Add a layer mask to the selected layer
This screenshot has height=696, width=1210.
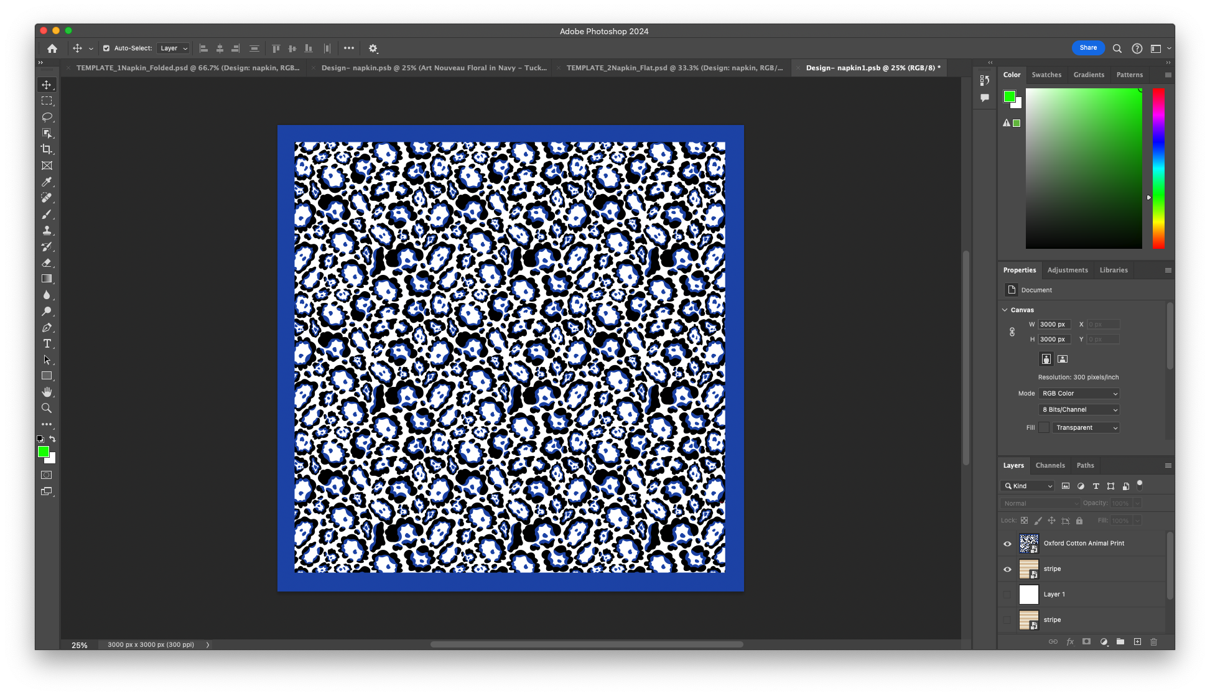(x=1087, y=641)
